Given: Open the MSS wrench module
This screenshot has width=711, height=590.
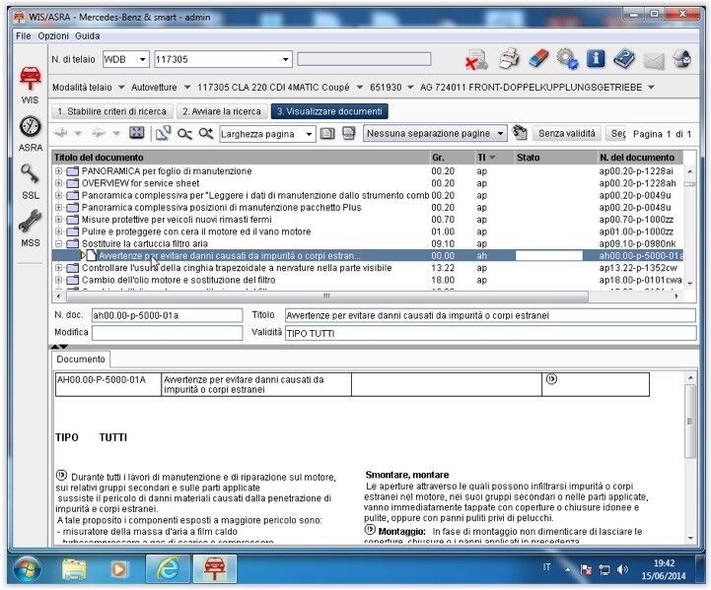Looking at the screenshot, I should (30, 229).
